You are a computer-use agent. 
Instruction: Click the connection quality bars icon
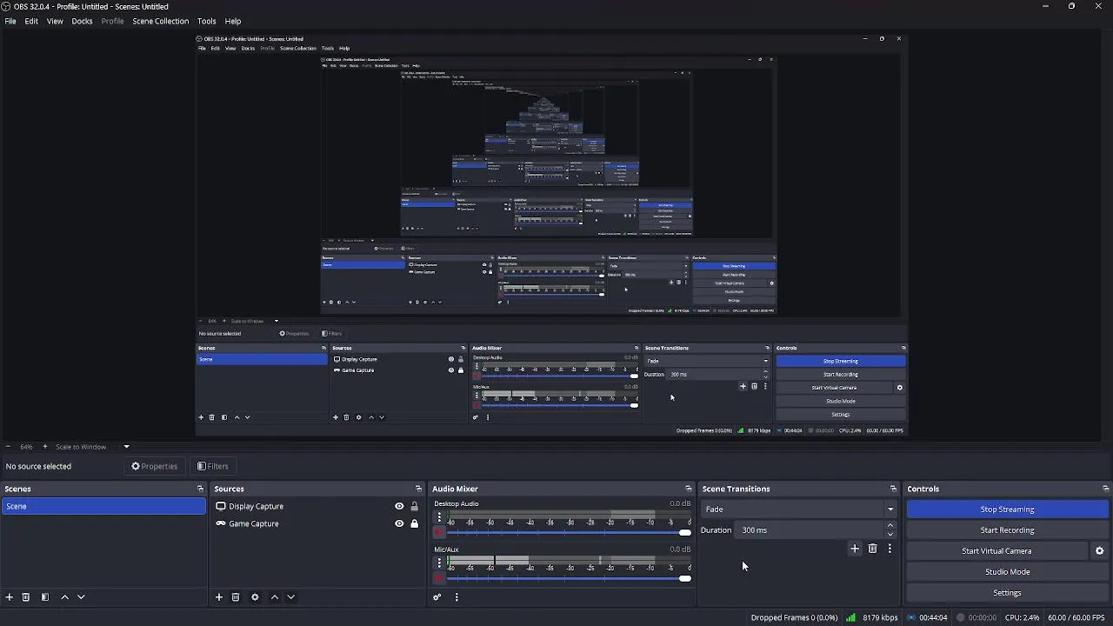coord(851,618)
